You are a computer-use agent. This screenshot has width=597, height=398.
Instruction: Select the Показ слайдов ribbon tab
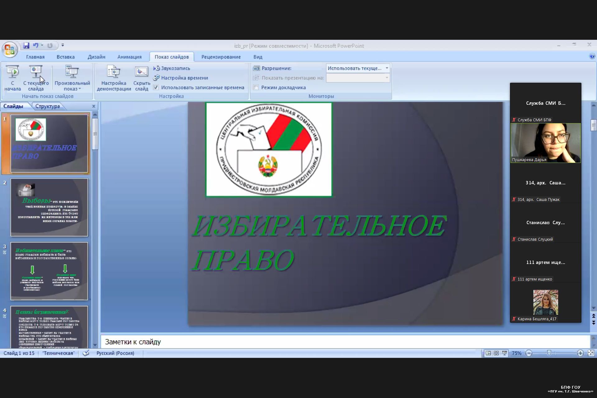click(172, 57)
